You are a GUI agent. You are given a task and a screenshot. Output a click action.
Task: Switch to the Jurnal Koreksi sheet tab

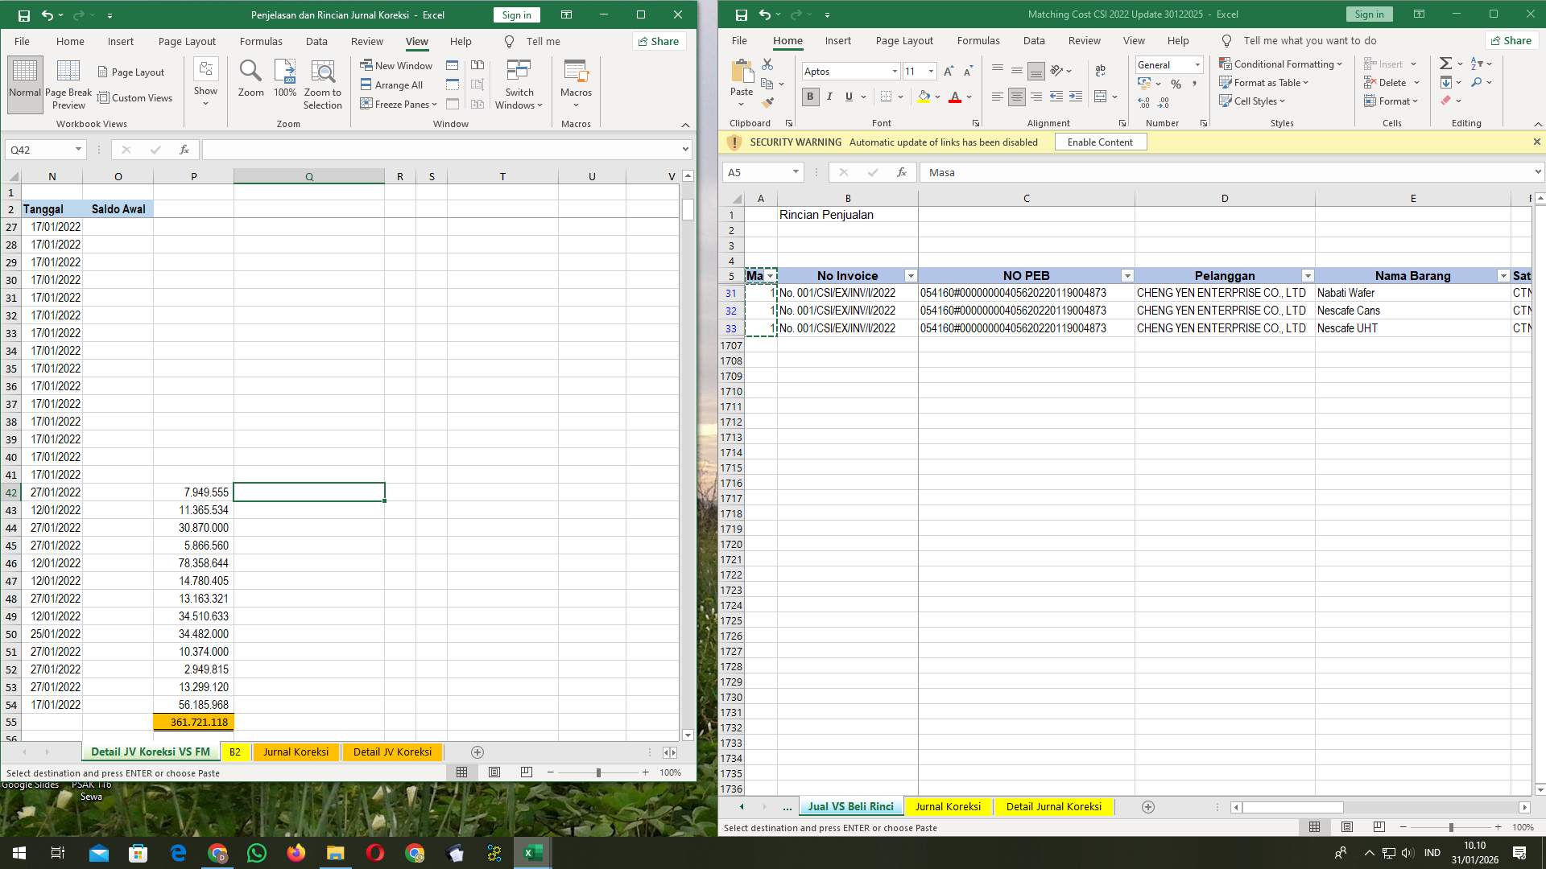tap(949, 806)
